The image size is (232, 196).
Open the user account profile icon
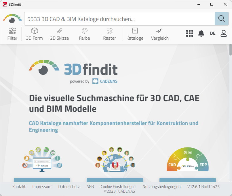pos(224,33)
